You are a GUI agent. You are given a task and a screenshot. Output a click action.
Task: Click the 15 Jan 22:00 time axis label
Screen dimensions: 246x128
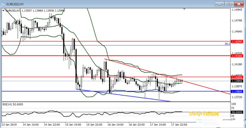(94, 125)
